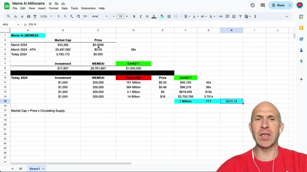Open the borders tool
This screenshot has height=172, width=307.
coord(169,16)
